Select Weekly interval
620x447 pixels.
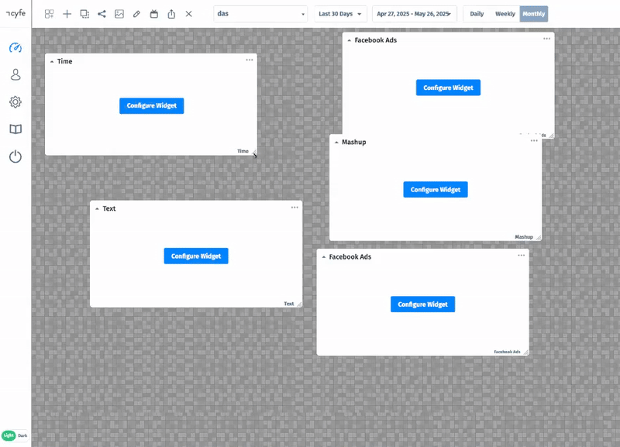[x=505, y=14]
